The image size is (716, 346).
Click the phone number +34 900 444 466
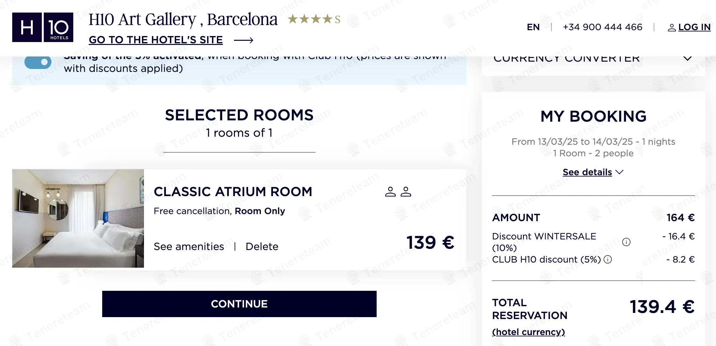coord(602,27)
